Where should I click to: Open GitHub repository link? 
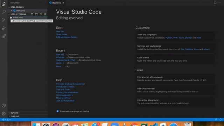coord(64,95)
